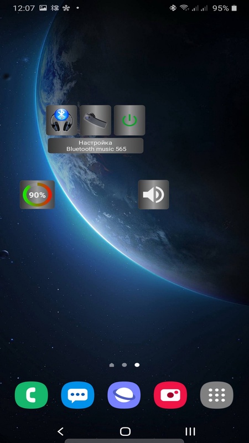Switch to the middle page dot

click(124, 365)
